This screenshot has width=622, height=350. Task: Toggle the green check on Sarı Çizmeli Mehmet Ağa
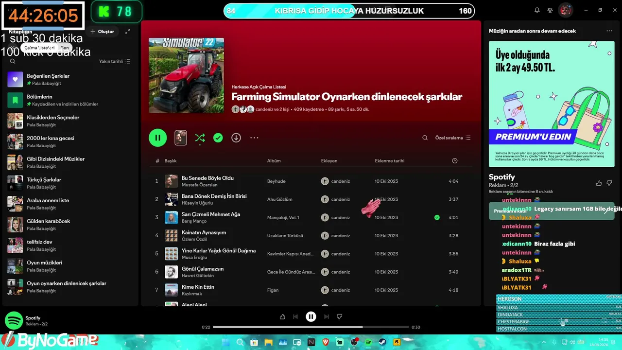(x=437, y=217)
